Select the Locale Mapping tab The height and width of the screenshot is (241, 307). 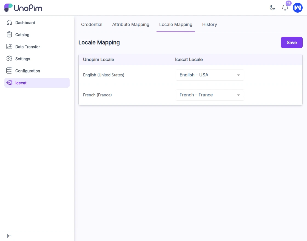pyautogui.click(x=176, y=24)
